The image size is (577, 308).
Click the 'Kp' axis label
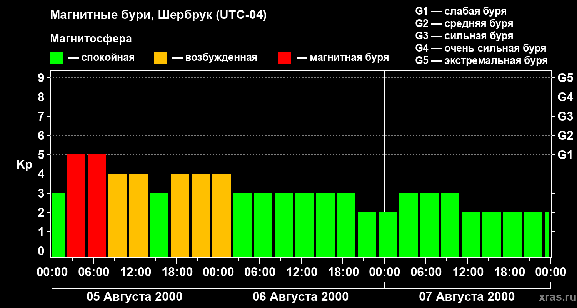tap(24, 164)
